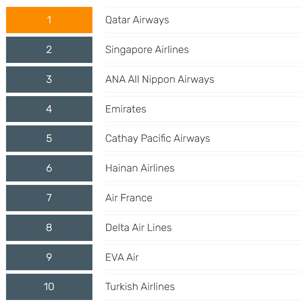This screenshot has width=301, height=303.
Task: Select the Qatar Airways entry
Action: pos(137,20)
